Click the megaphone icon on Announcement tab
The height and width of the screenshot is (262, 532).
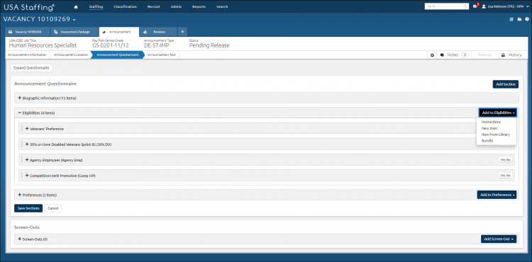pos(104,32)
